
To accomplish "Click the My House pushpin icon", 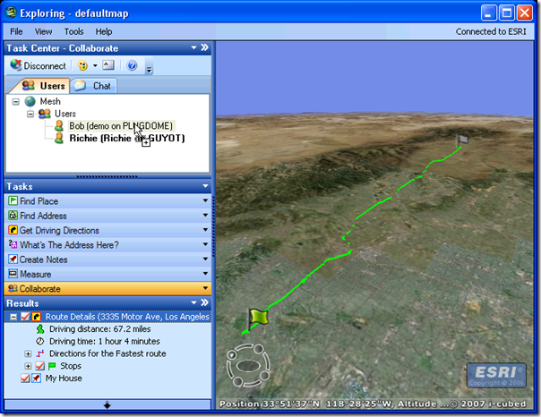I will tap(37, 379).
